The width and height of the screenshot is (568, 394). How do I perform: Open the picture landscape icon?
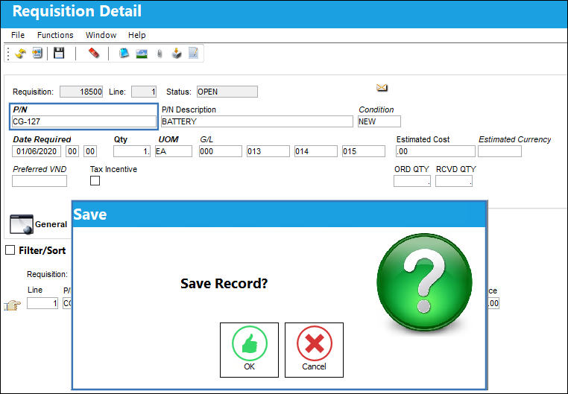142,54
